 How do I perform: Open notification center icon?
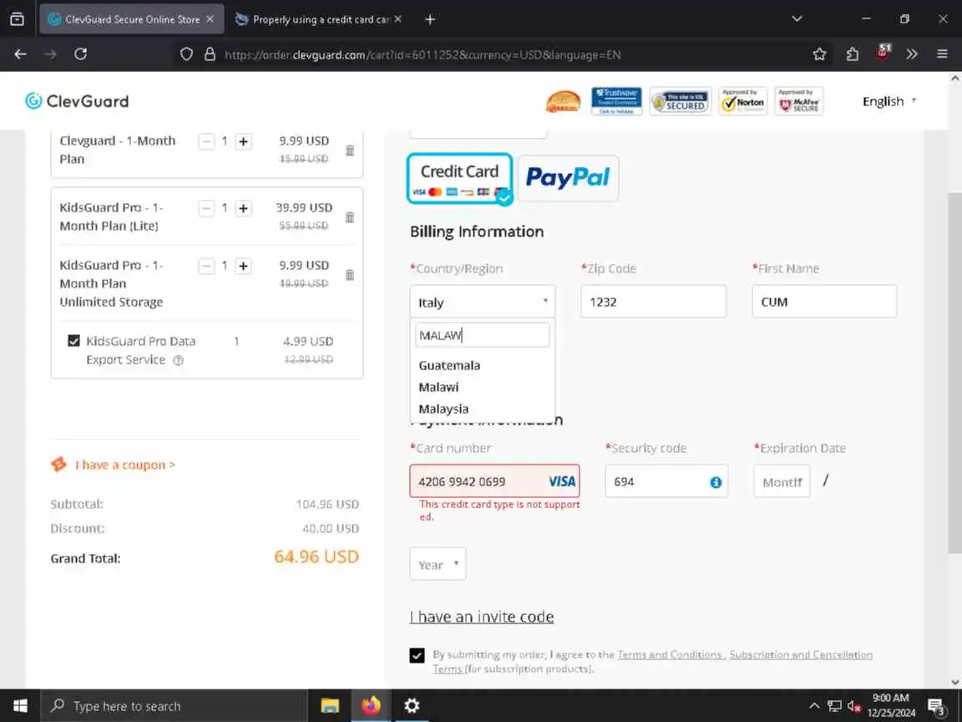936,707
